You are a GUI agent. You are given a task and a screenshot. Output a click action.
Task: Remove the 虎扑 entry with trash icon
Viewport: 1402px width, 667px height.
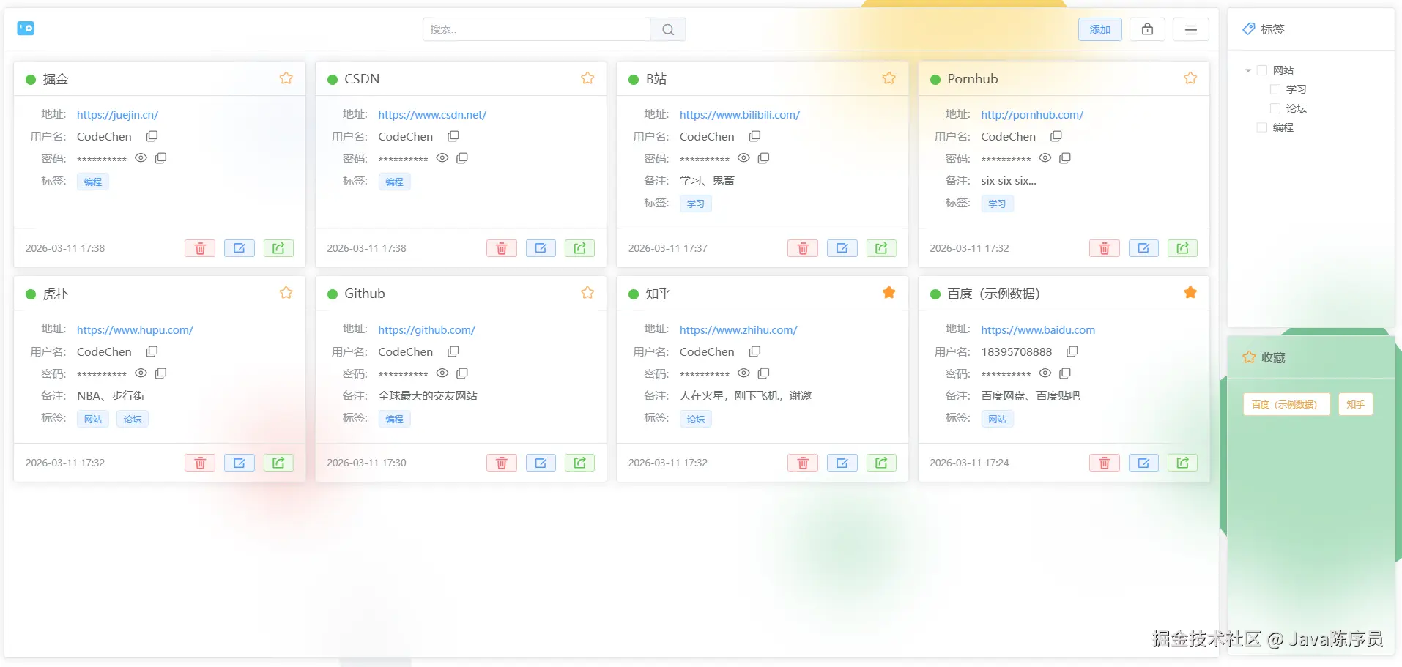click(200, 463)
